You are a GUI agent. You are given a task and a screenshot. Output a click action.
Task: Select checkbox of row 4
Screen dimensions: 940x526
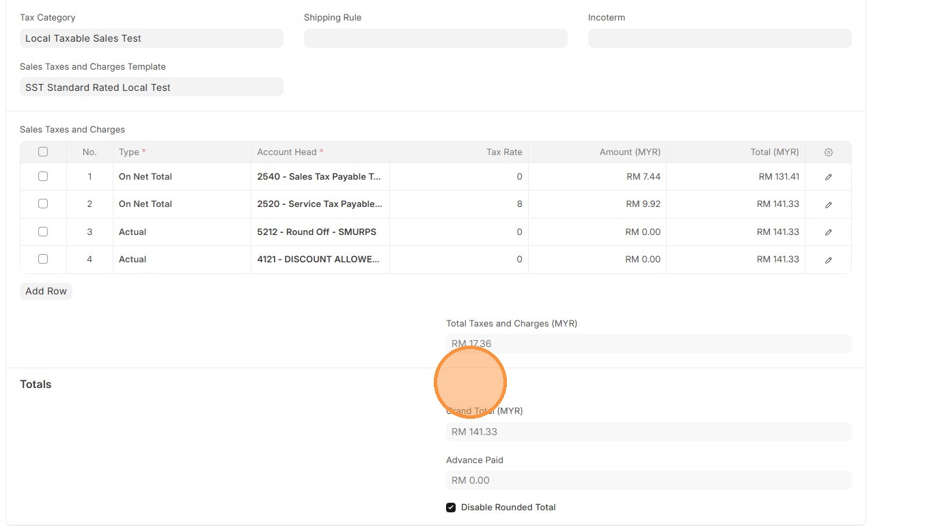coord(43,259)
